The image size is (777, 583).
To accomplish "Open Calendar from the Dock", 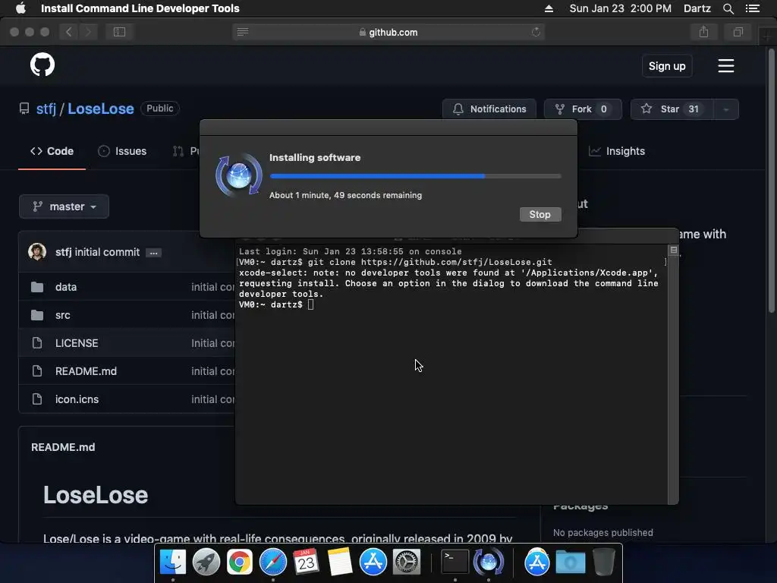I will point(306,563).
